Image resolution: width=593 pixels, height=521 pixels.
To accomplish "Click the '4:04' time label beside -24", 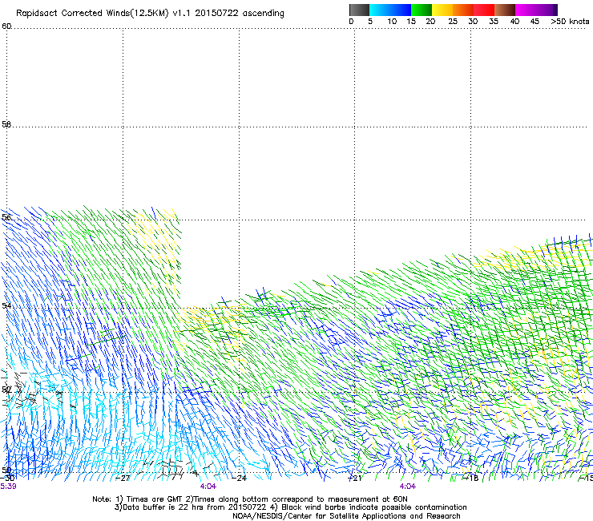I will (x=208, y=487).
